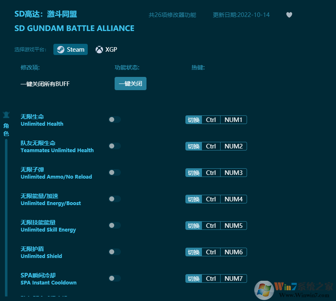Screen dimensions: 336x301
Task: Click the 队友无限生命 label
Action: point(38,143)
